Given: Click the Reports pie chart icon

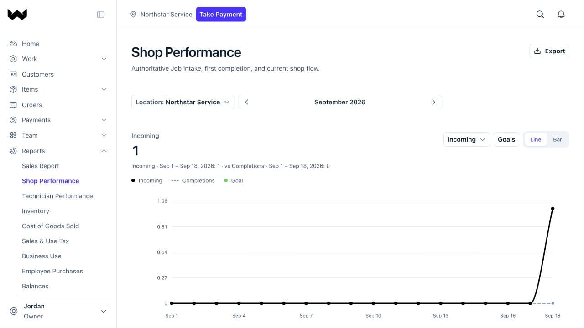Looking at the screenshot, I should point(13,151).
